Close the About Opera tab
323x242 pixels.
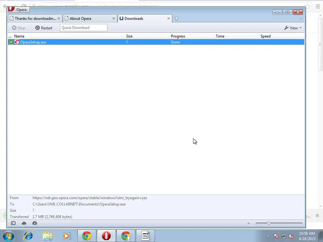point(114,19)
